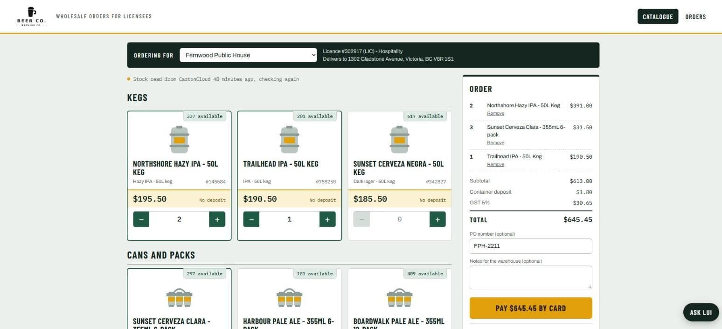Image resolution: width=722 pixels, height=329 pixels.
Task: Click the Trailhead IPA quantity field
Action: click(x=290, y=219)
